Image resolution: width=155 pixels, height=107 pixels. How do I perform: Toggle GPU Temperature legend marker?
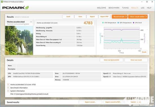[x=118, y=23]
